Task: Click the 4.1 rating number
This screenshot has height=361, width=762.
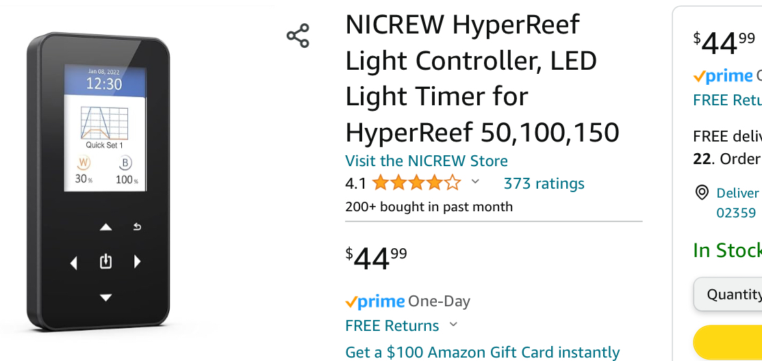Action: (355, 183)
